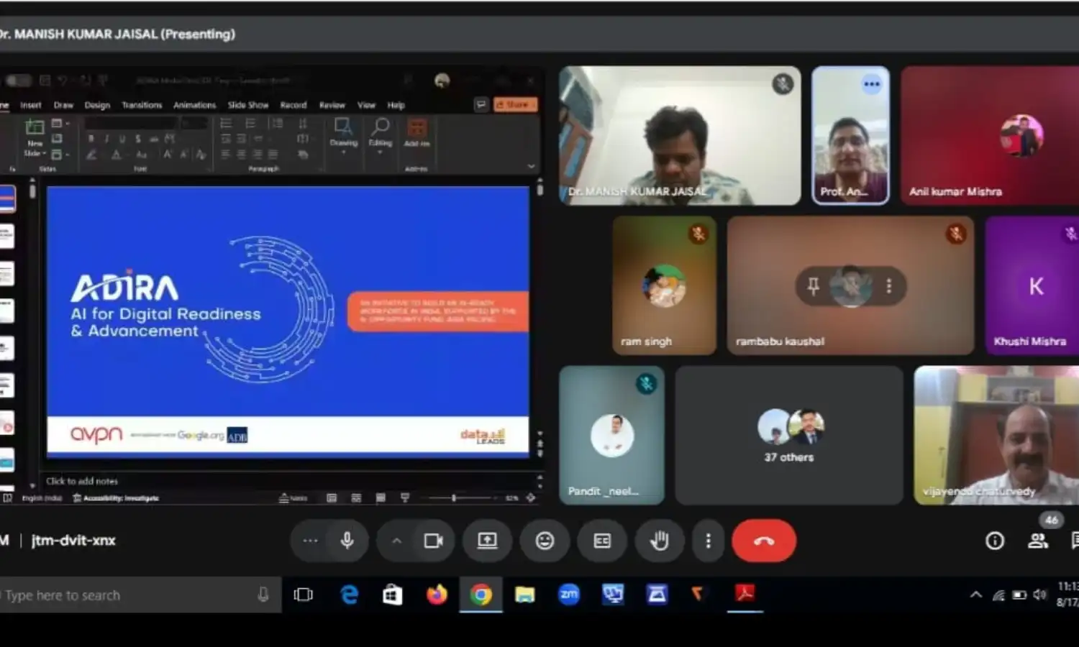The width and height of the screenshot is (1079, 647).
Task: Open Task View on the taskbar
Action: pyautogui.click(x=304, y=595)
